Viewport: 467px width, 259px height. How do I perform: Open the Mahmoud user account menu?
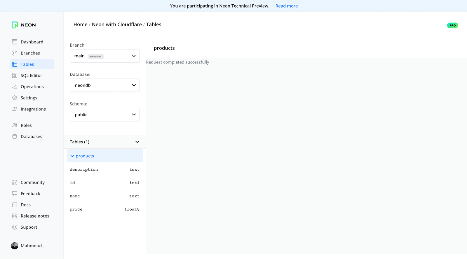(x=29, y=246)
